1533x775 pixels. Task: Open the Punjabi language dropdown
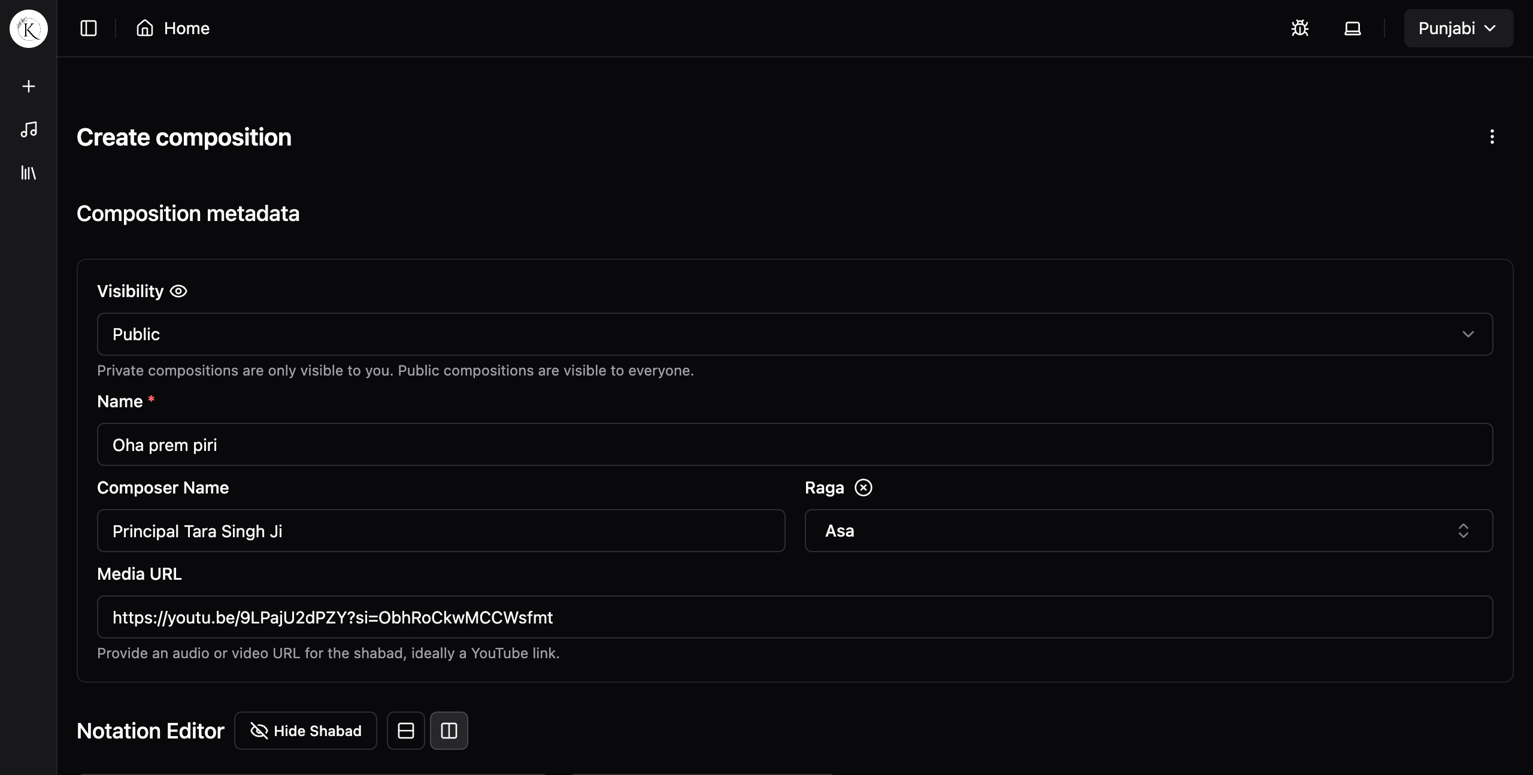(x=1458, y=28)
